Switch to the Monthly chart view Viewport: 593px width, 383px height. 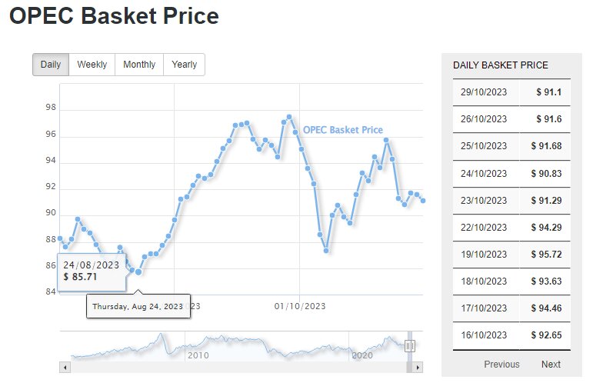[139, 65]
